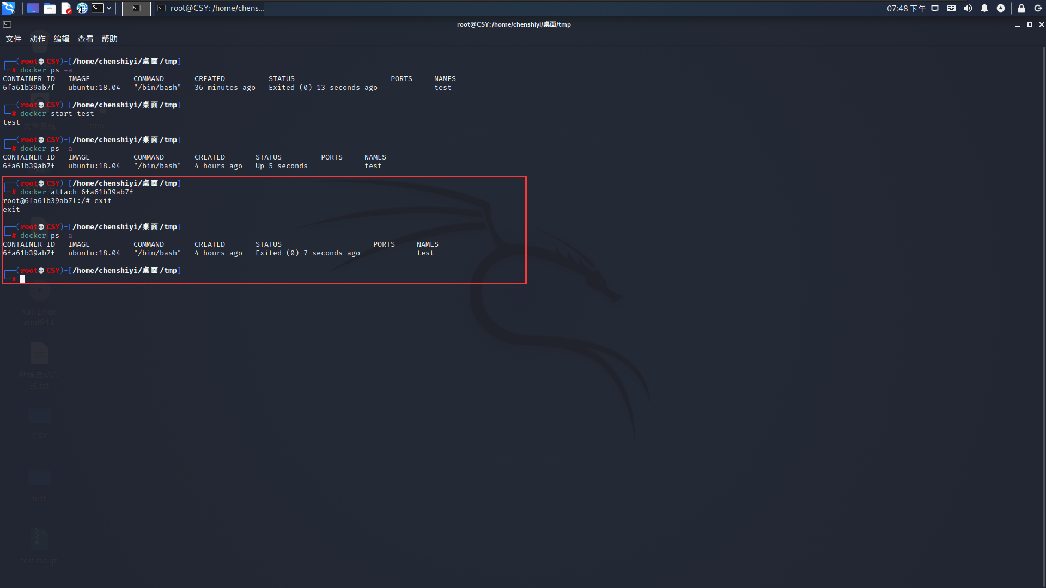The height and width of the screenshot is (588, 1046).
Task: Launch the text editor from panel
Action: (66, 8)
